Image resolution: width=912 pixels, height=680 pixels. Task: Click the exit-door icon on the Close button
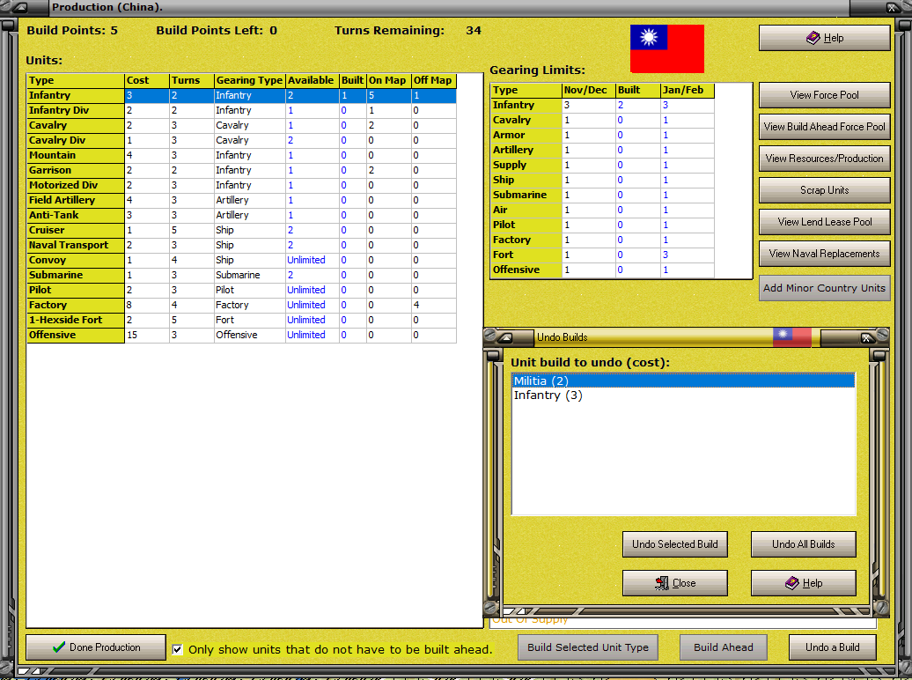tap(661, 583)
